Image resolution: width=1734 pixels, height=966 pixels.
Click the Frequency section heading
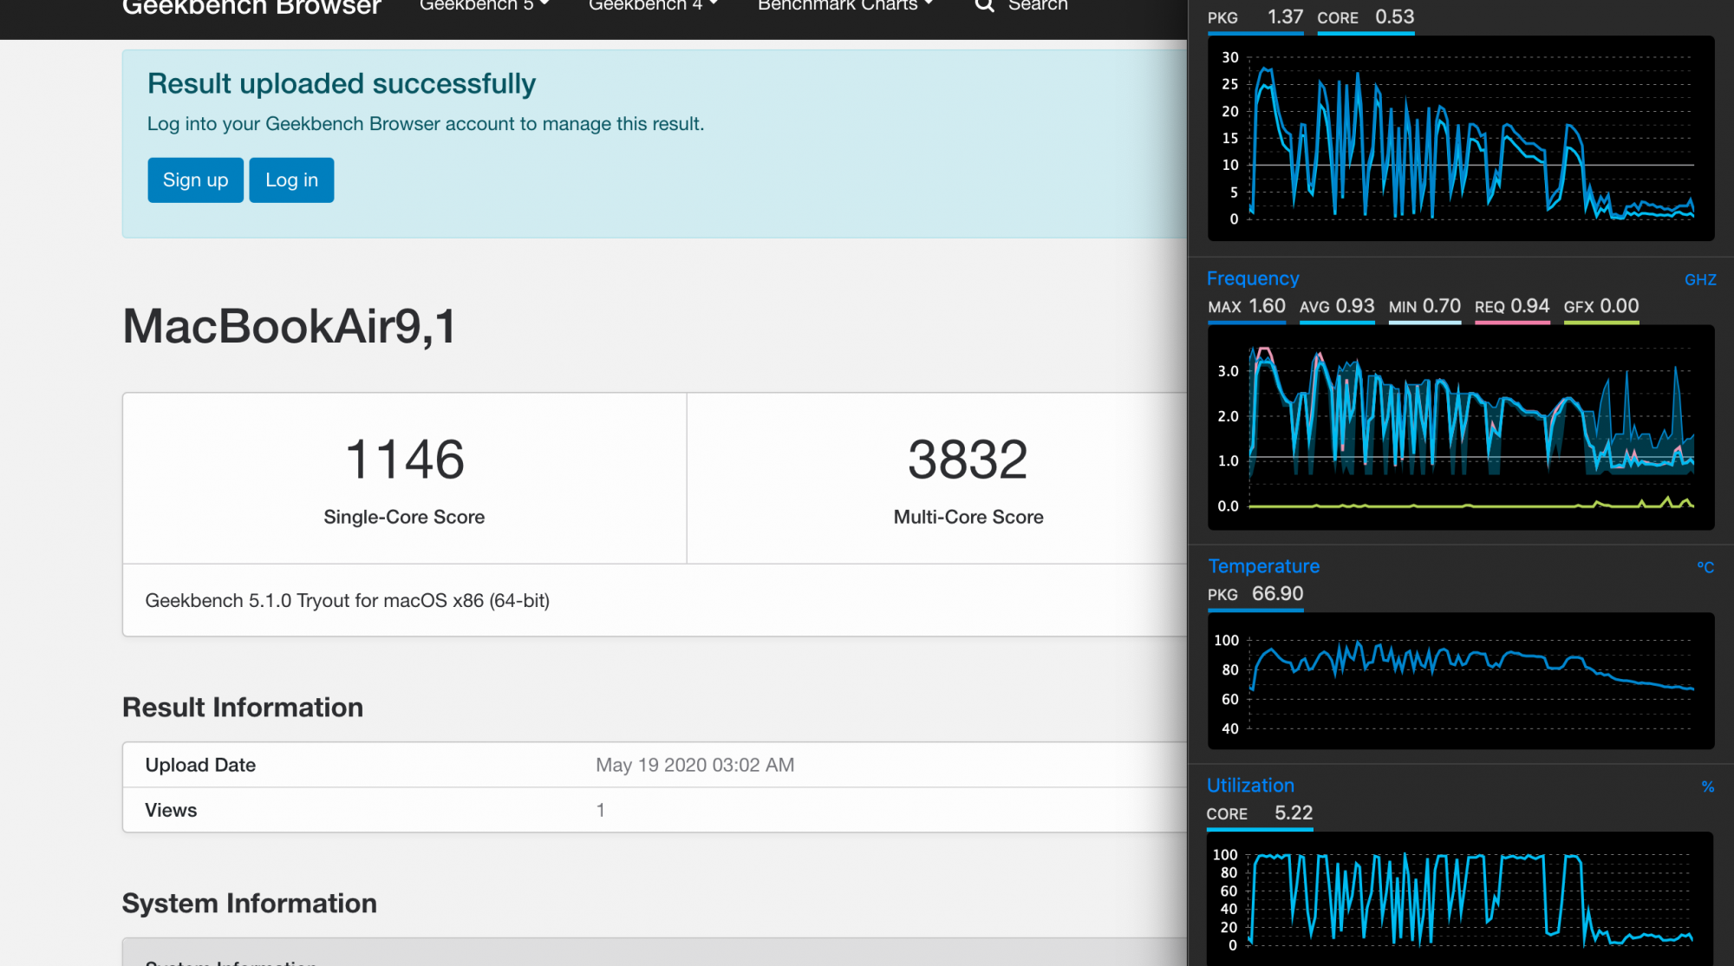point(1252,278)
